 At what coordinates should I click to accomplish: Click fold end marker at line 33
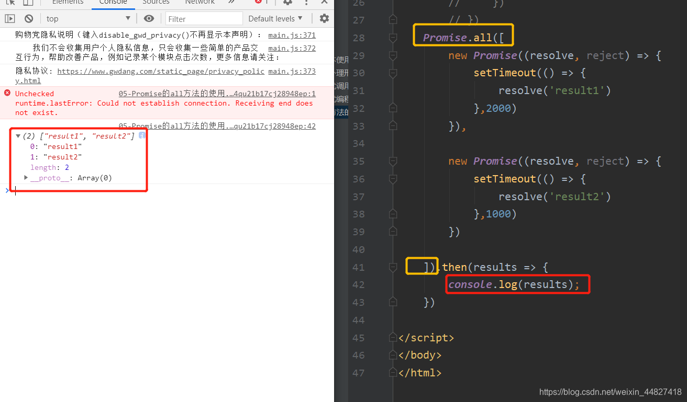click(x=393, y=126)
